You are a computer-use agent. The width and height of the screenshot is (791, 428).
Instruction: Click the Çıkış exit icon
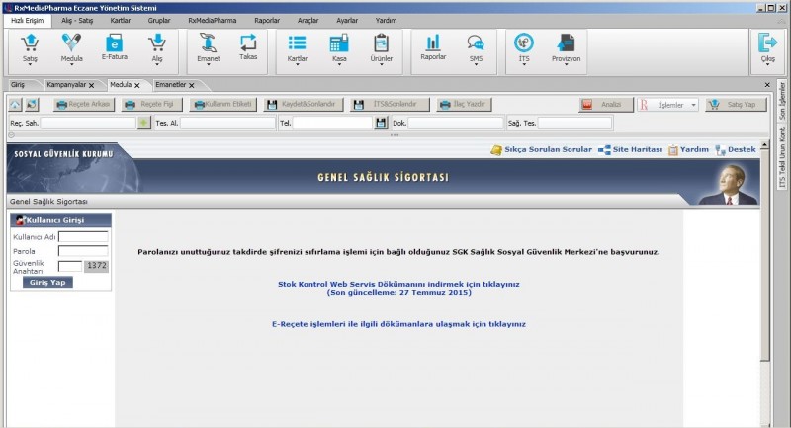(767, 46)
